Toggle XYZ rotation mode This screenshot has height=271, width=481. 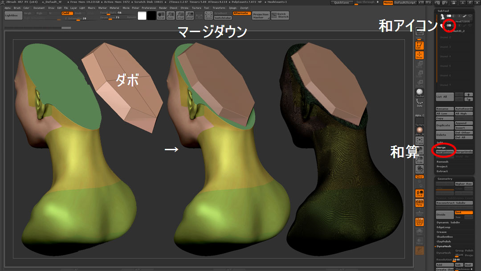click(420, 177)
